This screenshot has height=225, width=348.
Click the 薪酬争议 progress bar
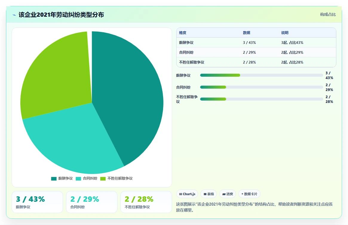[x=261, y=75]
